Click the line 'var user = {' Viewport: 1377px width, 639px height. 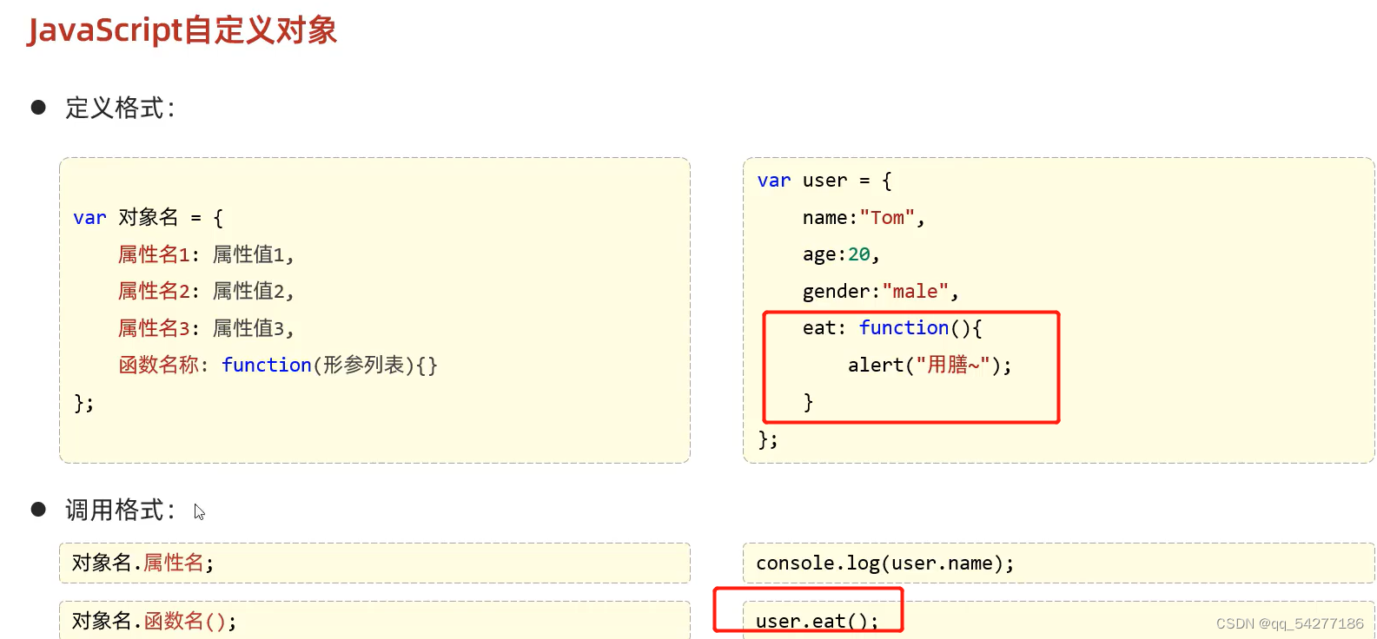824,181
